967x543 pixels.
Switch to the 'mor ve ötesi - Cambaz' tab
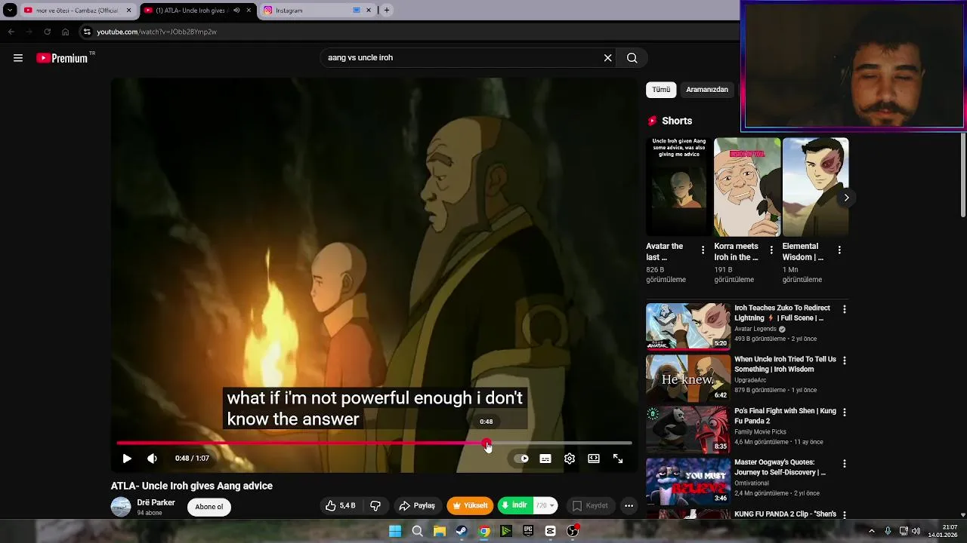tap(77, 11)
